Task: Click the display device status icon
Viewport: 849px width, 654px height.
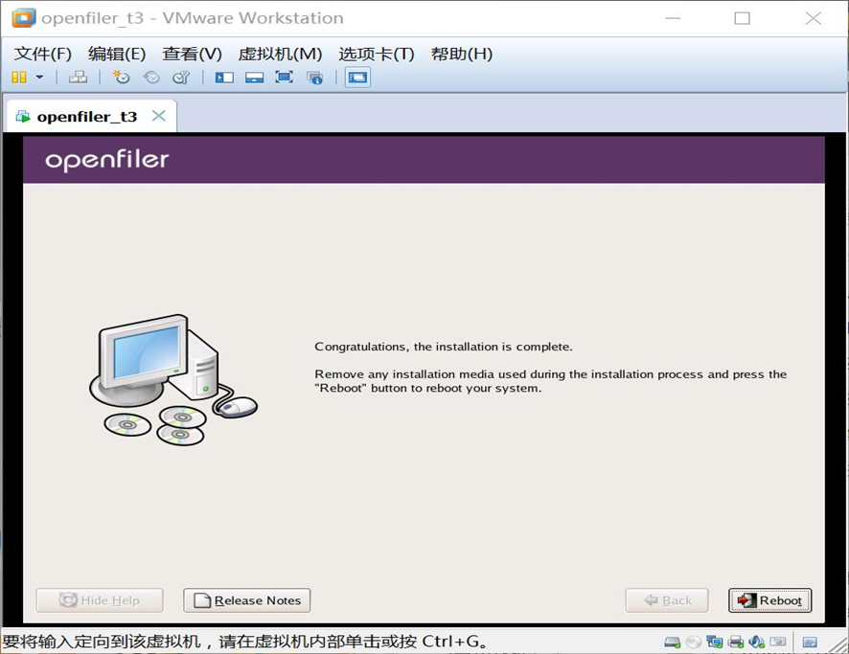Action: tap(778, 643)
